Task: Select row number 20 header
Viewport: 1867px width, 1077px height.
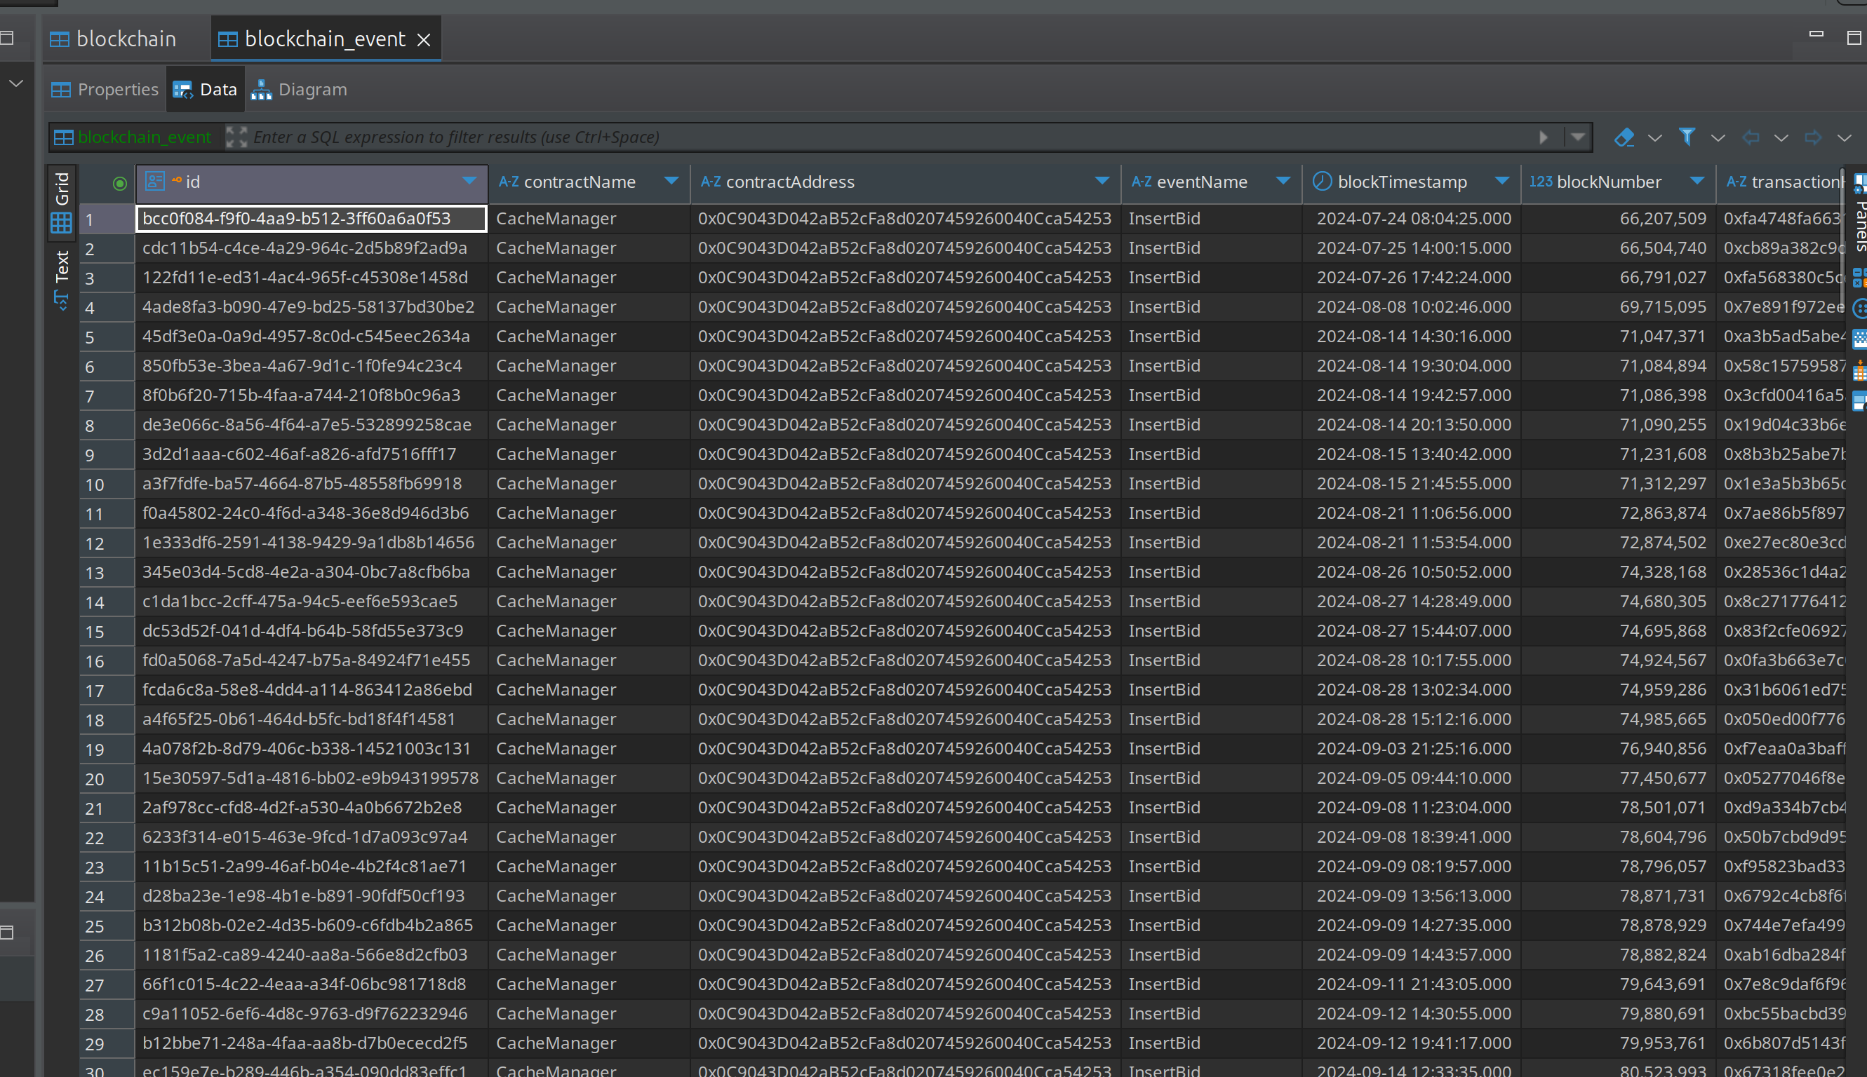Action: pyautogui.click(x=107, y=779)
